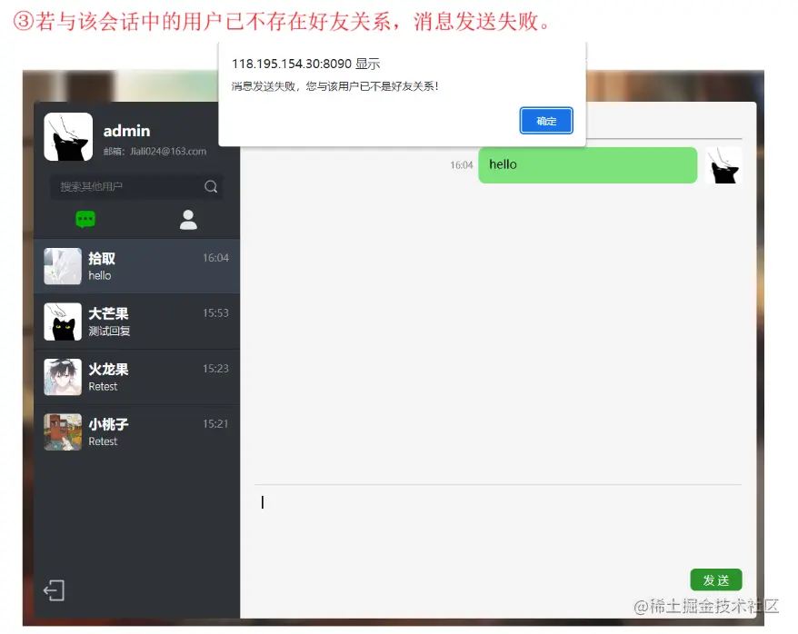
Task: Focus the 搜索其他用户 search field
Action: pyautogui.click(x=136, y=186)
